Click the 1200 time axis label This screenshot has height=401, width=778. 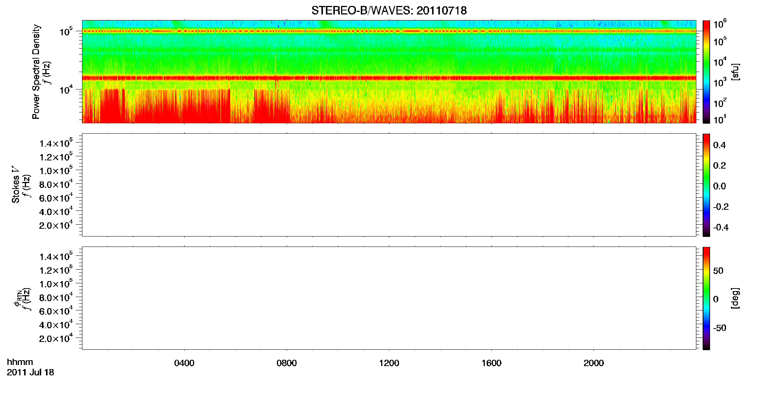pyautogui.click(x=389, y=363)
